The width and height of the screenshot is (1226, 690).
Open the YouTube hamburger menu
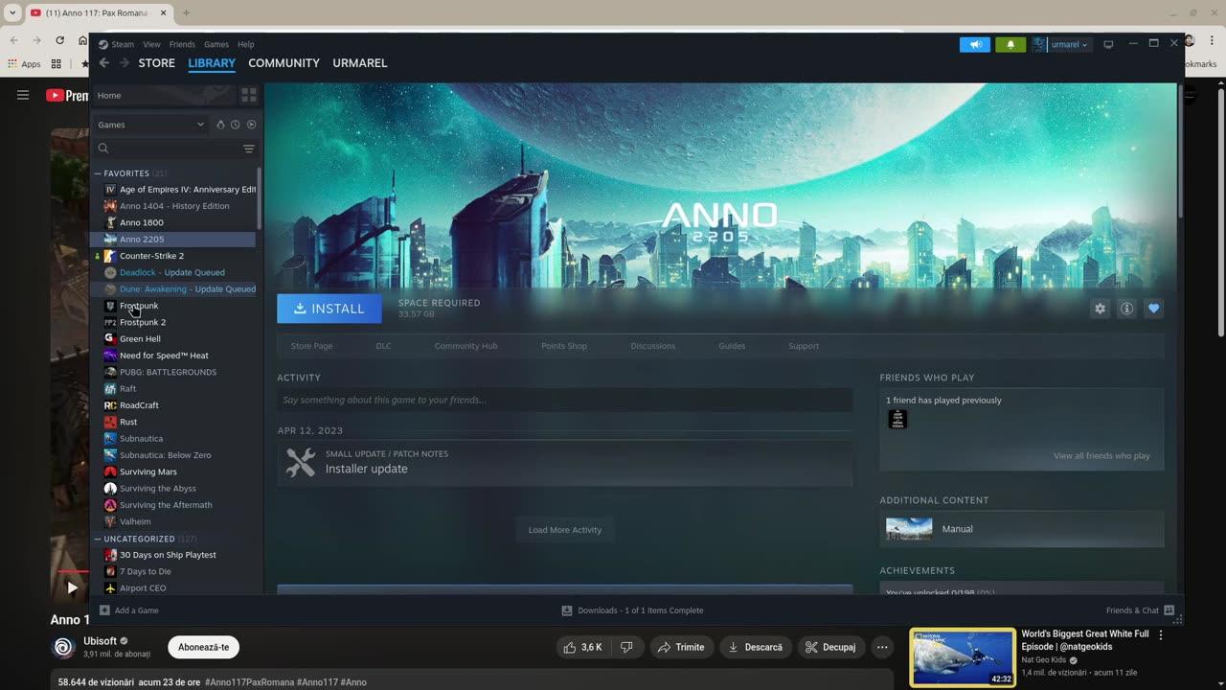coord(23,95)
